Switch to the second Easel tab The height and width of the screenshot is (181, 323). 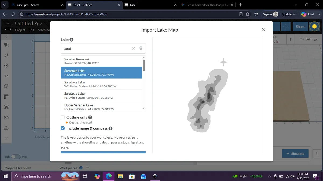click(x=151, y=5)
